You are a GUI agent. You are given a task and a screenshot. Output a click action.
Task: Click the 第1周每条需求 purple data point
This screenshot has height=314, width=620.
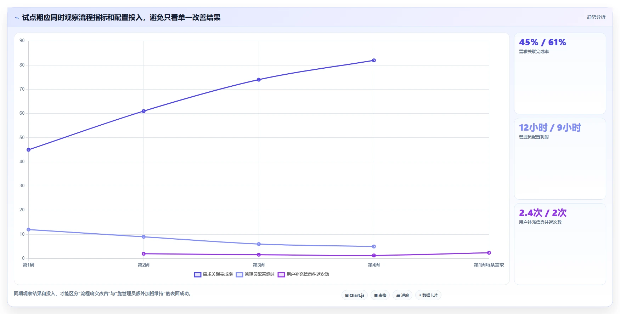click(489, 253)
